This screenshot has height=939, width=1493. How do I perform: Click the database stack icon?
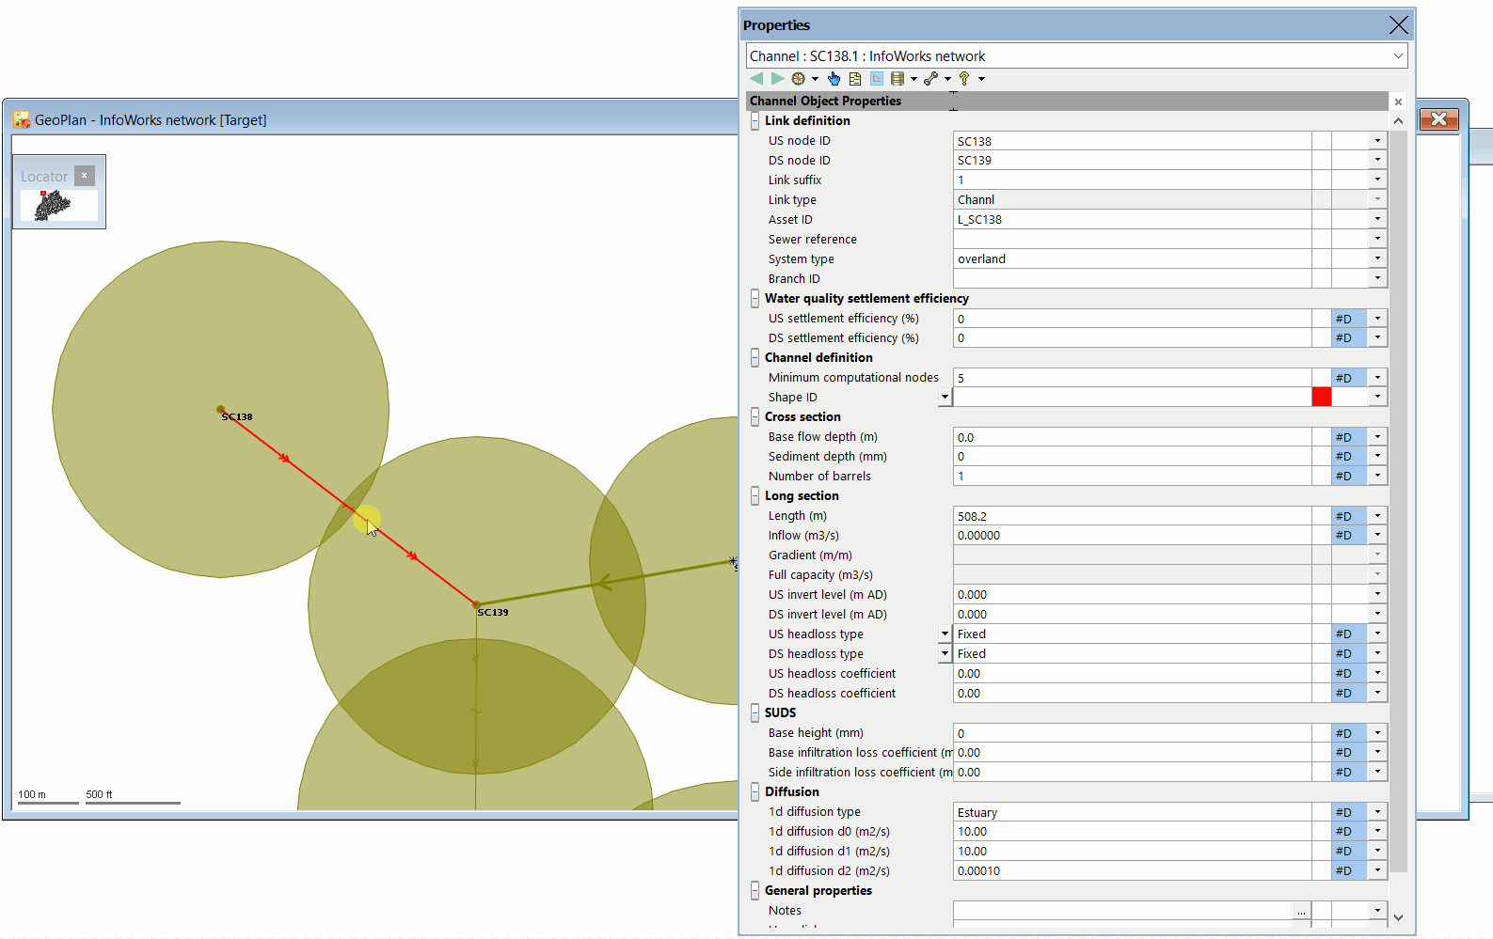(897, 79)
